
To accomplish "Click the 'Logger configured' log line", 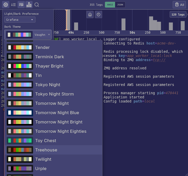I will click(x=122, y=39).
